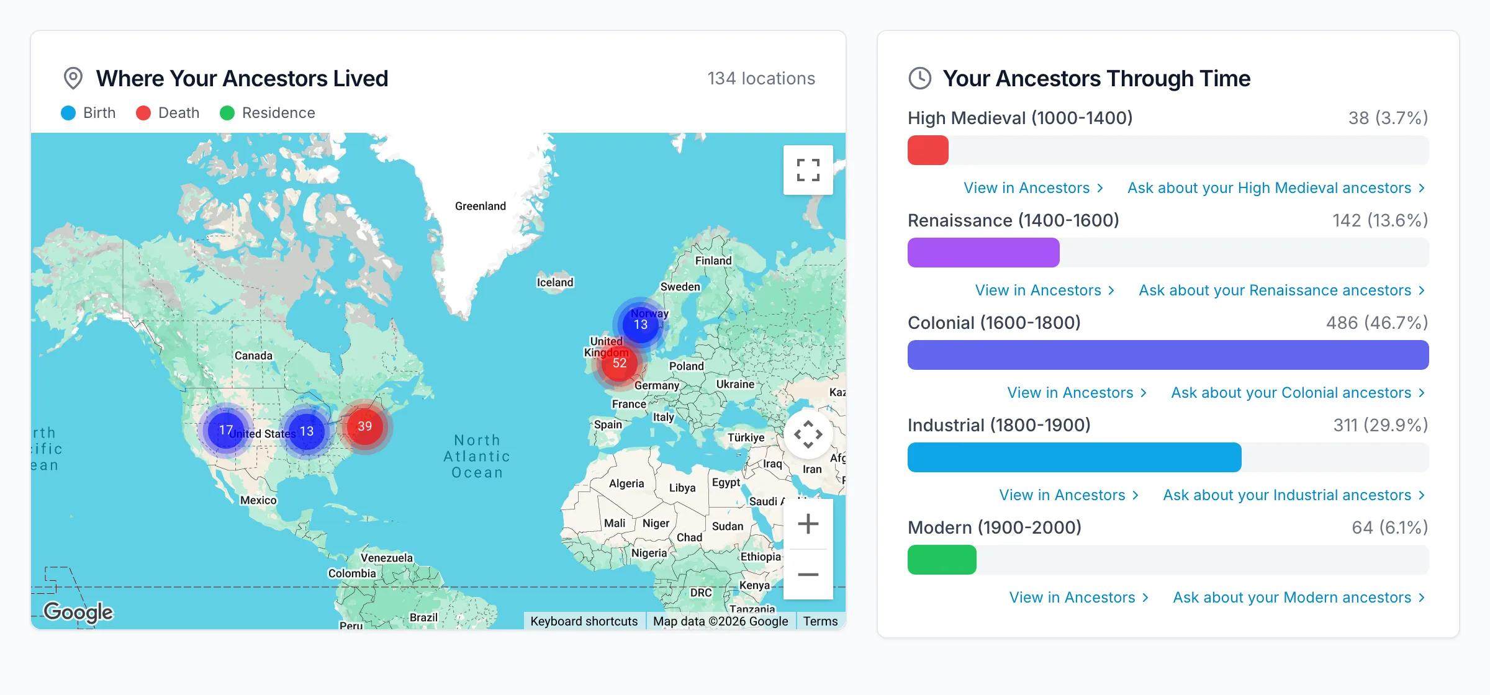Click the clock icon beside timeline title
This screenshot has height=695, width=1490.
coord(919,78)
